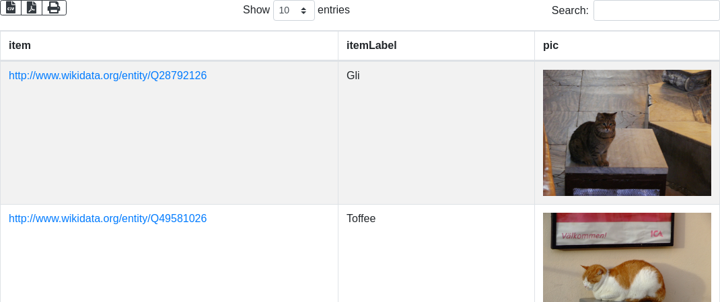Open Gli's tabby cat photo
Screen dimensions: 720x302
626,133
